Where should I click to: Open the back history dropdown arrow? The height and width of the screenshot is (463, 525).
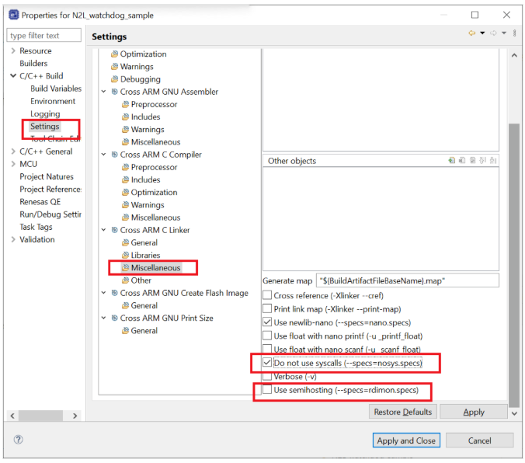point(482,33)
